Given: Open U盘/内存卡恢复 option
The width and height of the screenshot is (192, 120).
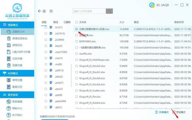Looking at the screenshot, I should point(19,52).
